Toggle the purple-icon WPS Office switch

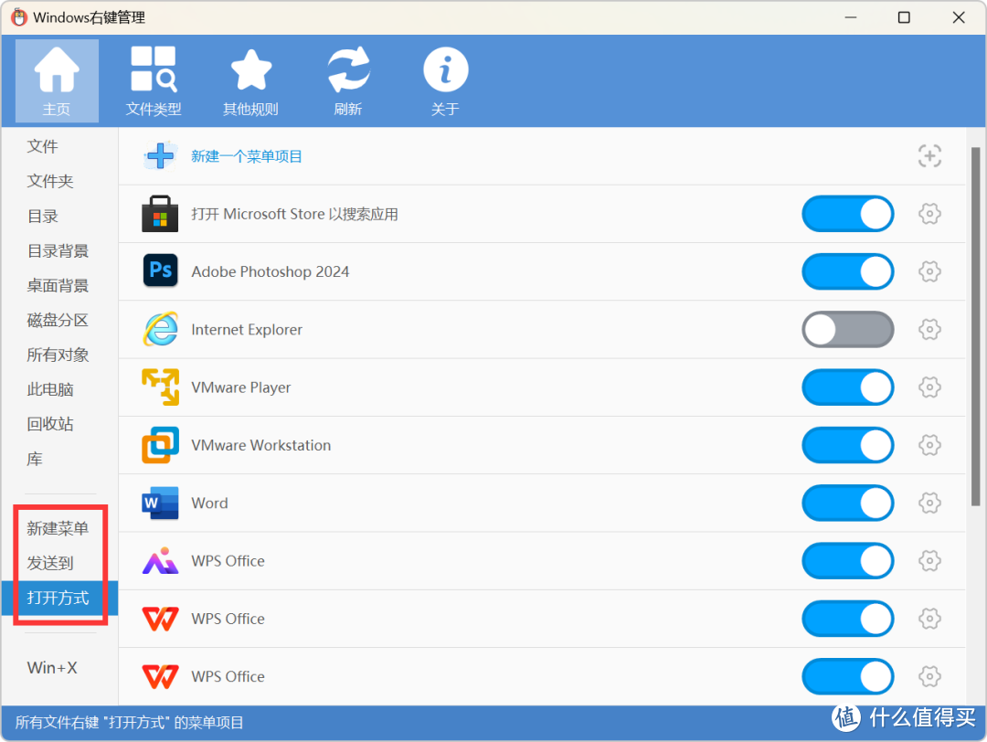point(848,561)
